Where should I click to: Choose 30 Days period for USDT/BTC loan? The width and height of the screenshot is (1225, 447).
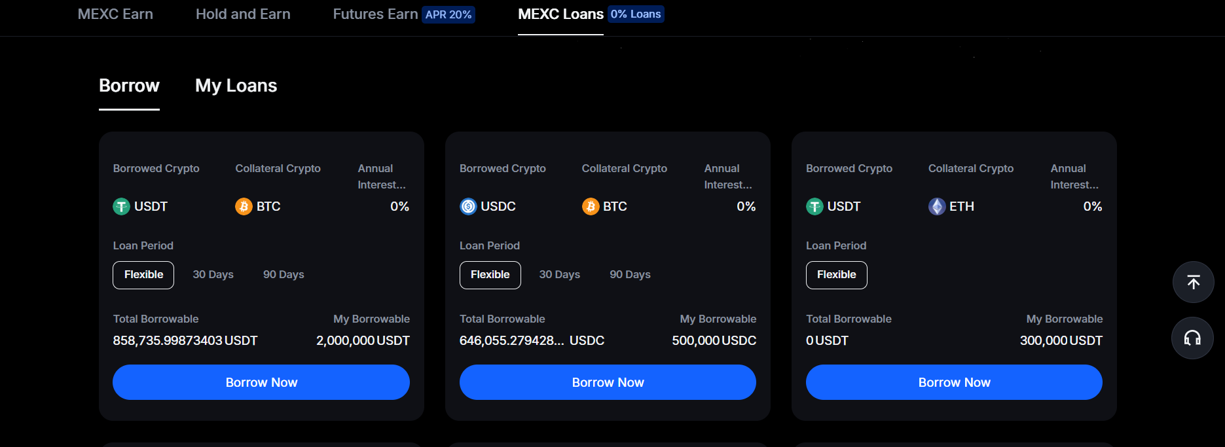[213, 275]
